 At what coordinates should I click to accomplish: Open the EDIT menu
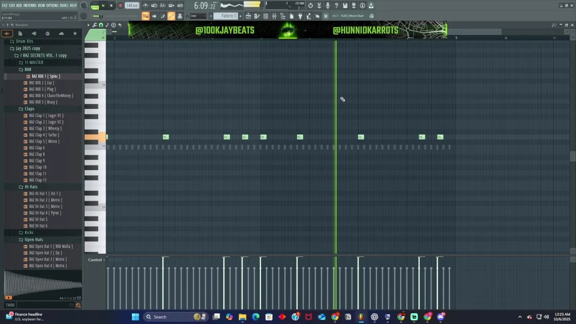[x=12, y=5]
